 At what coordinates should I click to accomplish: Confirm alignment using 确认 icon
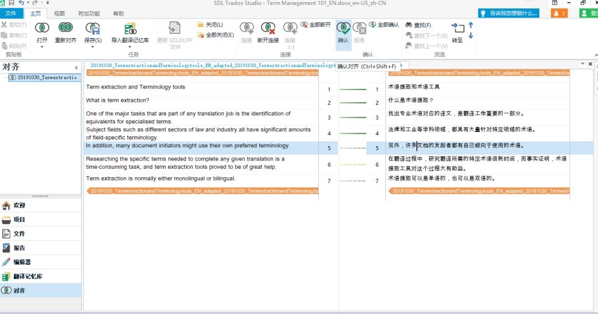[343, 28]
